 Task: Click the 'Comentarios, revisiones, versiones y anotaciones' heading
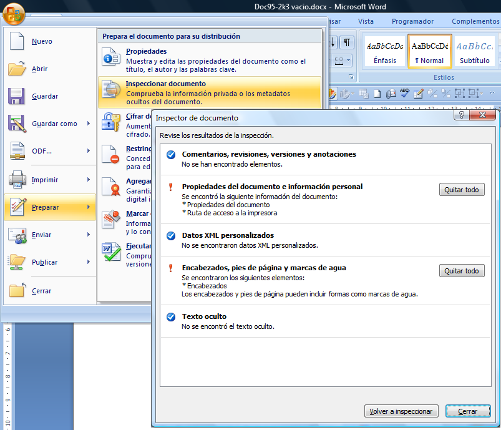[x=269, y=154]
